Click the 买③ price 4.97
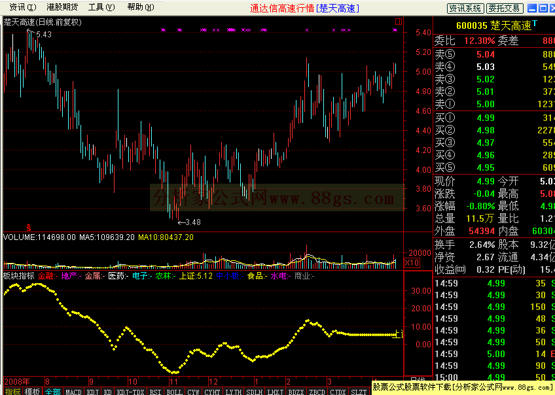555x395 pixels. [x=485, y=143]
